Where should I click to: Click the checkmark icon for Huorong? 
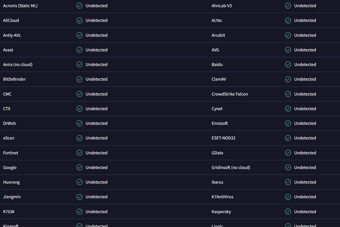pos(79,182)
